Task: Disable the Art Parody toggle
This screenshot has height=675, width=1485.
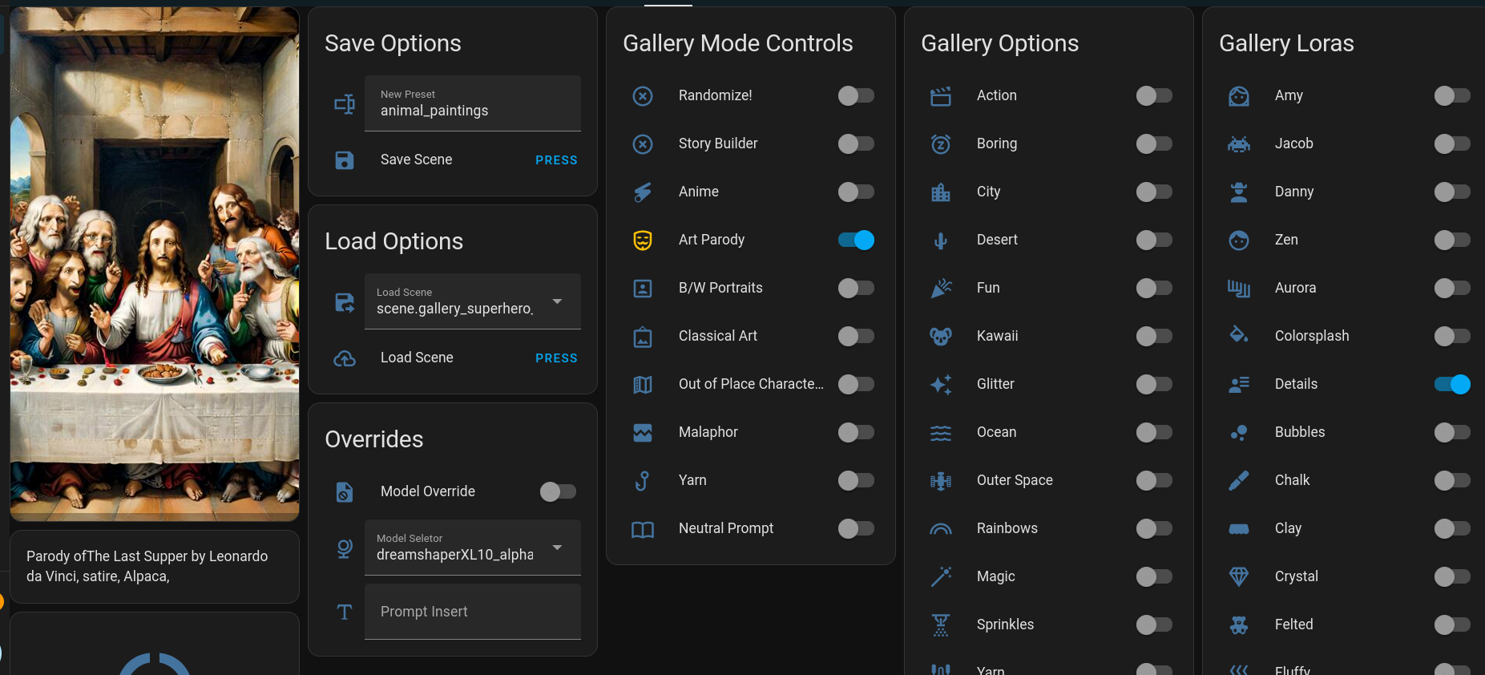Action: 856,240
